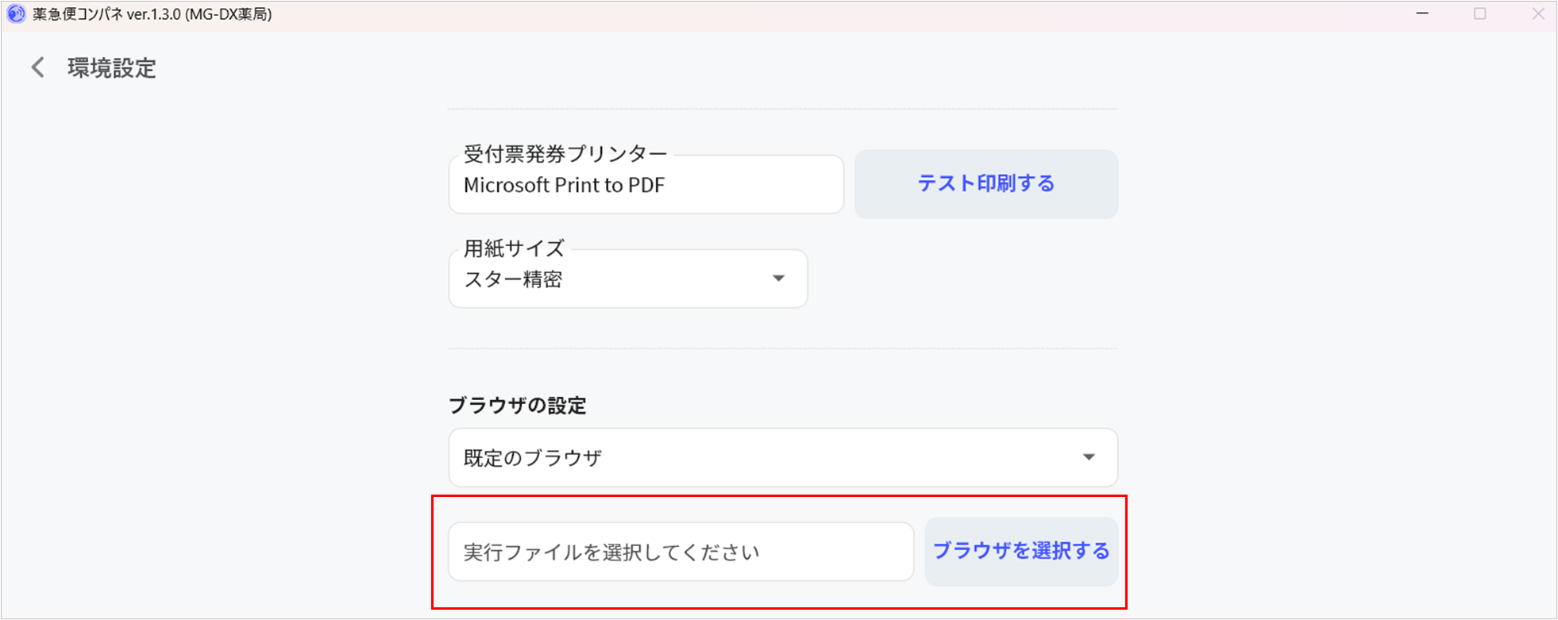This screenshot has height=620, width=1558.
Task: Close the 薬急便コンパネ window
Action: (x=1538, y=14)
